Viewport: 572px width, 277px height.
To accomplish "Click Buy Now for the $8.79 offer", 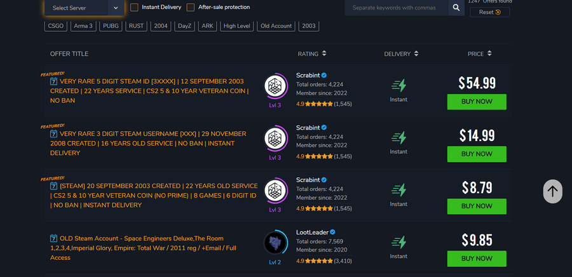I will coord(477,206).
